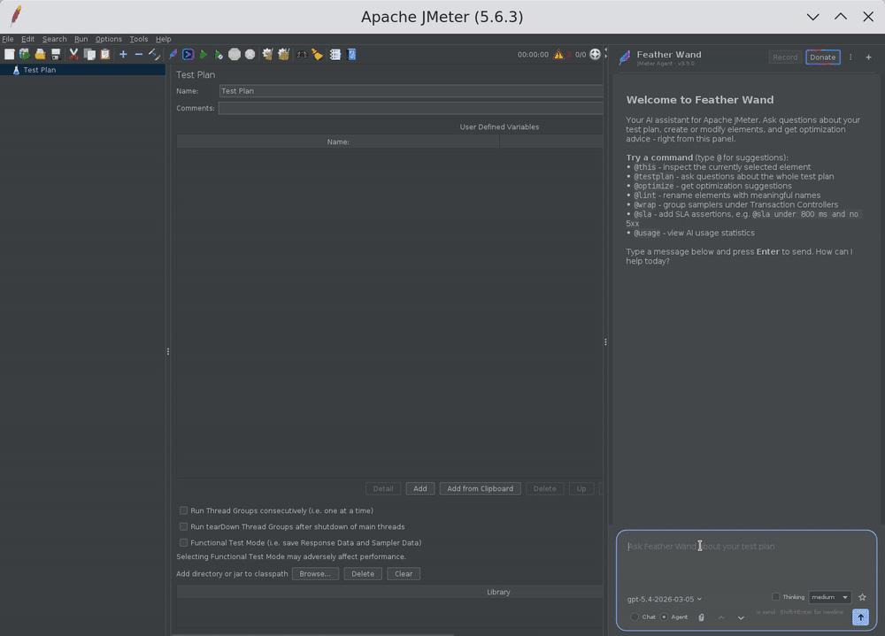885x636 pixels.
Task: Click the New test plan icon
Action: pos(9,54)
